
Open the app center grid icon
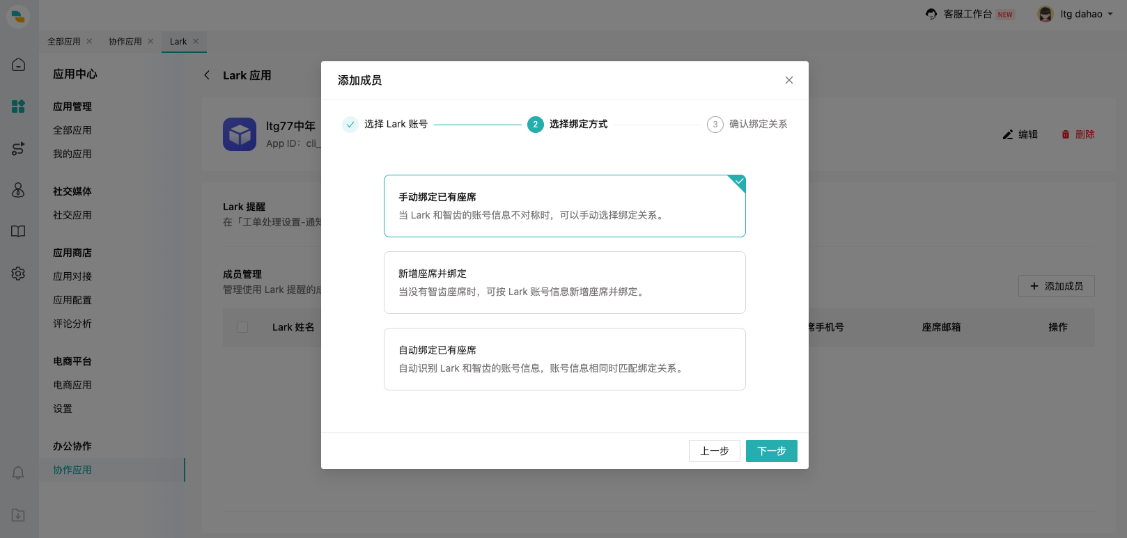19,106
